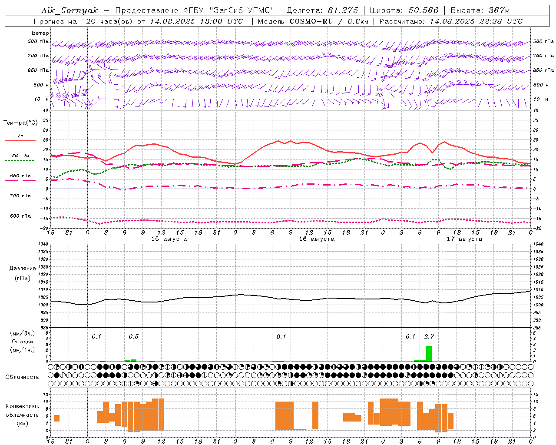Click the Конвективн. panel label
This screenshot has width=556, height=445.
[x=22, y=406]
